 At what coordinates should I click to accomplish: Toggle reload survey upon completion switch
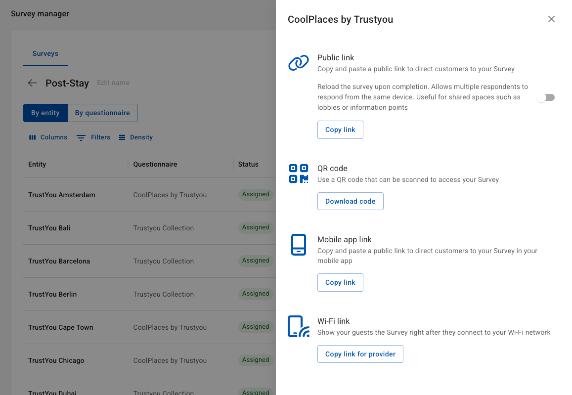[x=546, y=97]
